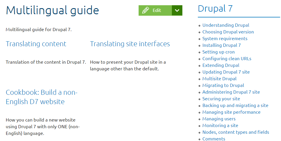Open Administering Drupal 7 site link
The height and width of the screenshot is (141, 281).
click(231, 92)
